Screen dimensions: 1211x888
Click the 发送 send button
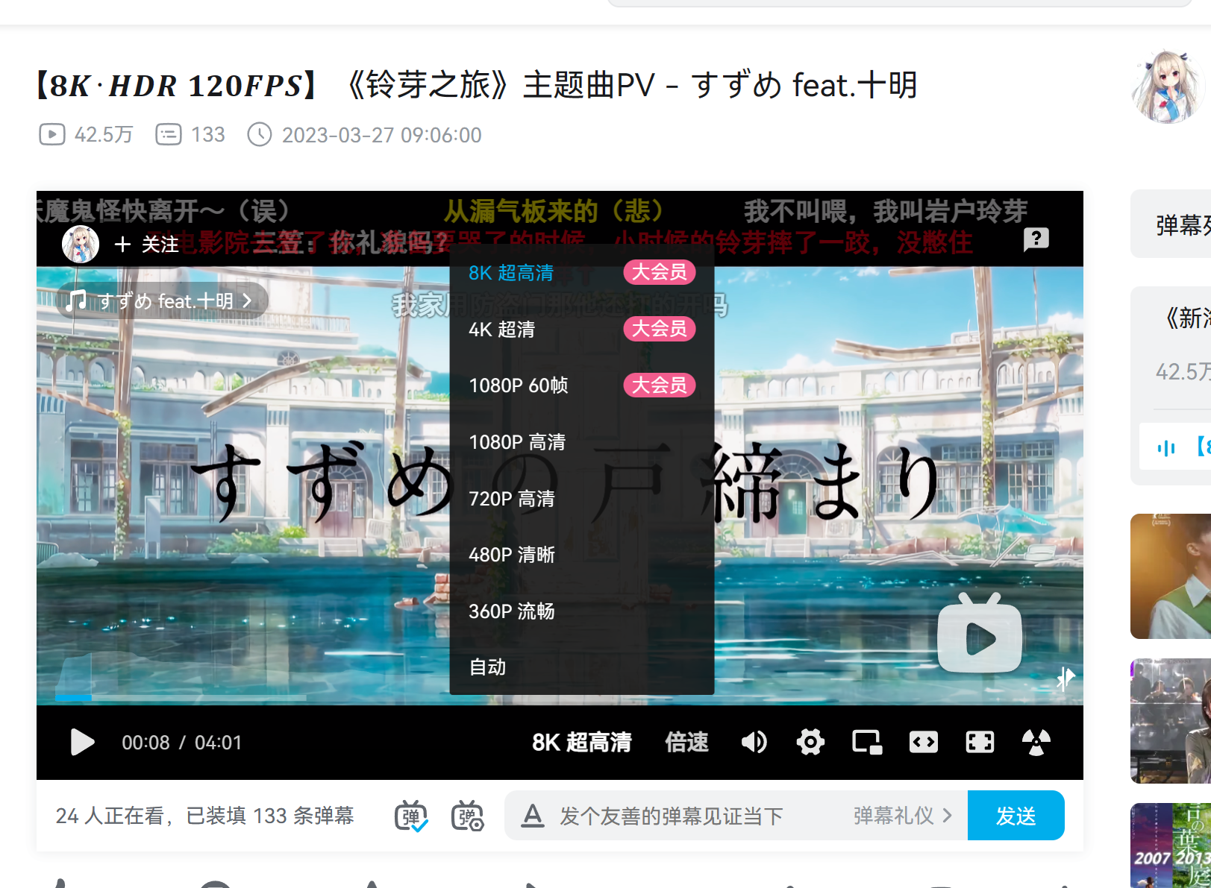tap(1016, 816)
